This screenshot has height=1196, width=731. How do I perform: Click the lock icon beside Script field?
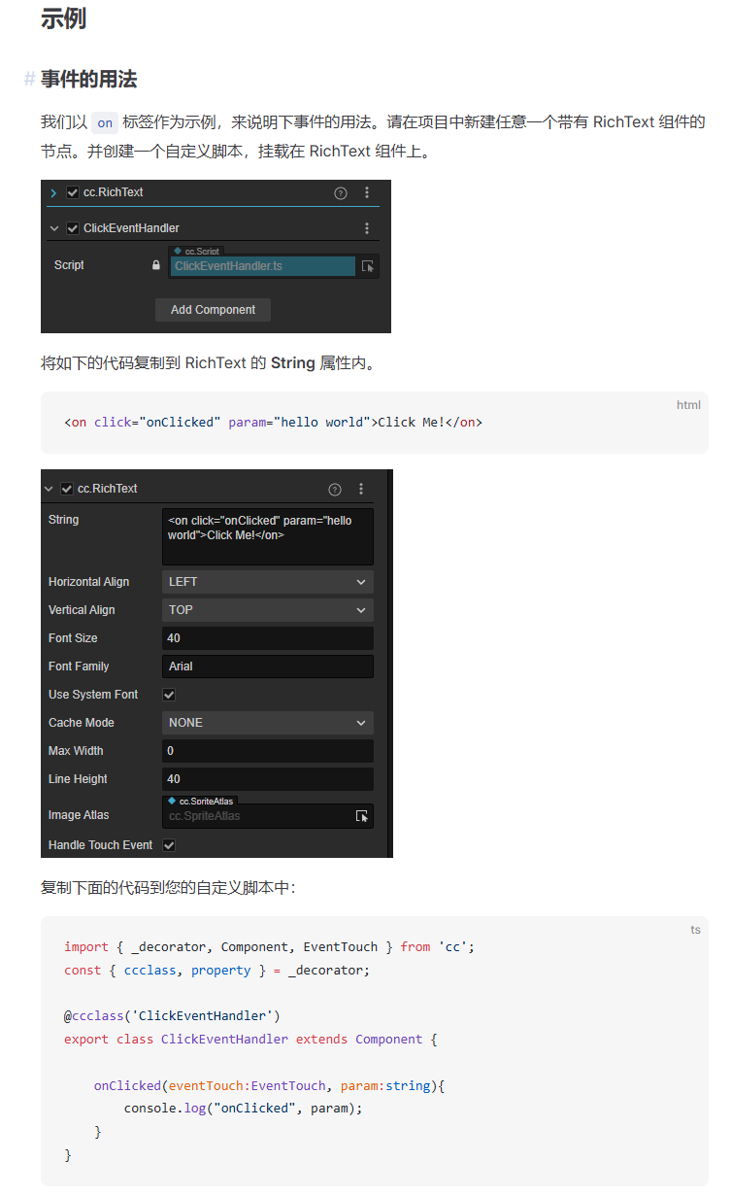coord(156,265)
